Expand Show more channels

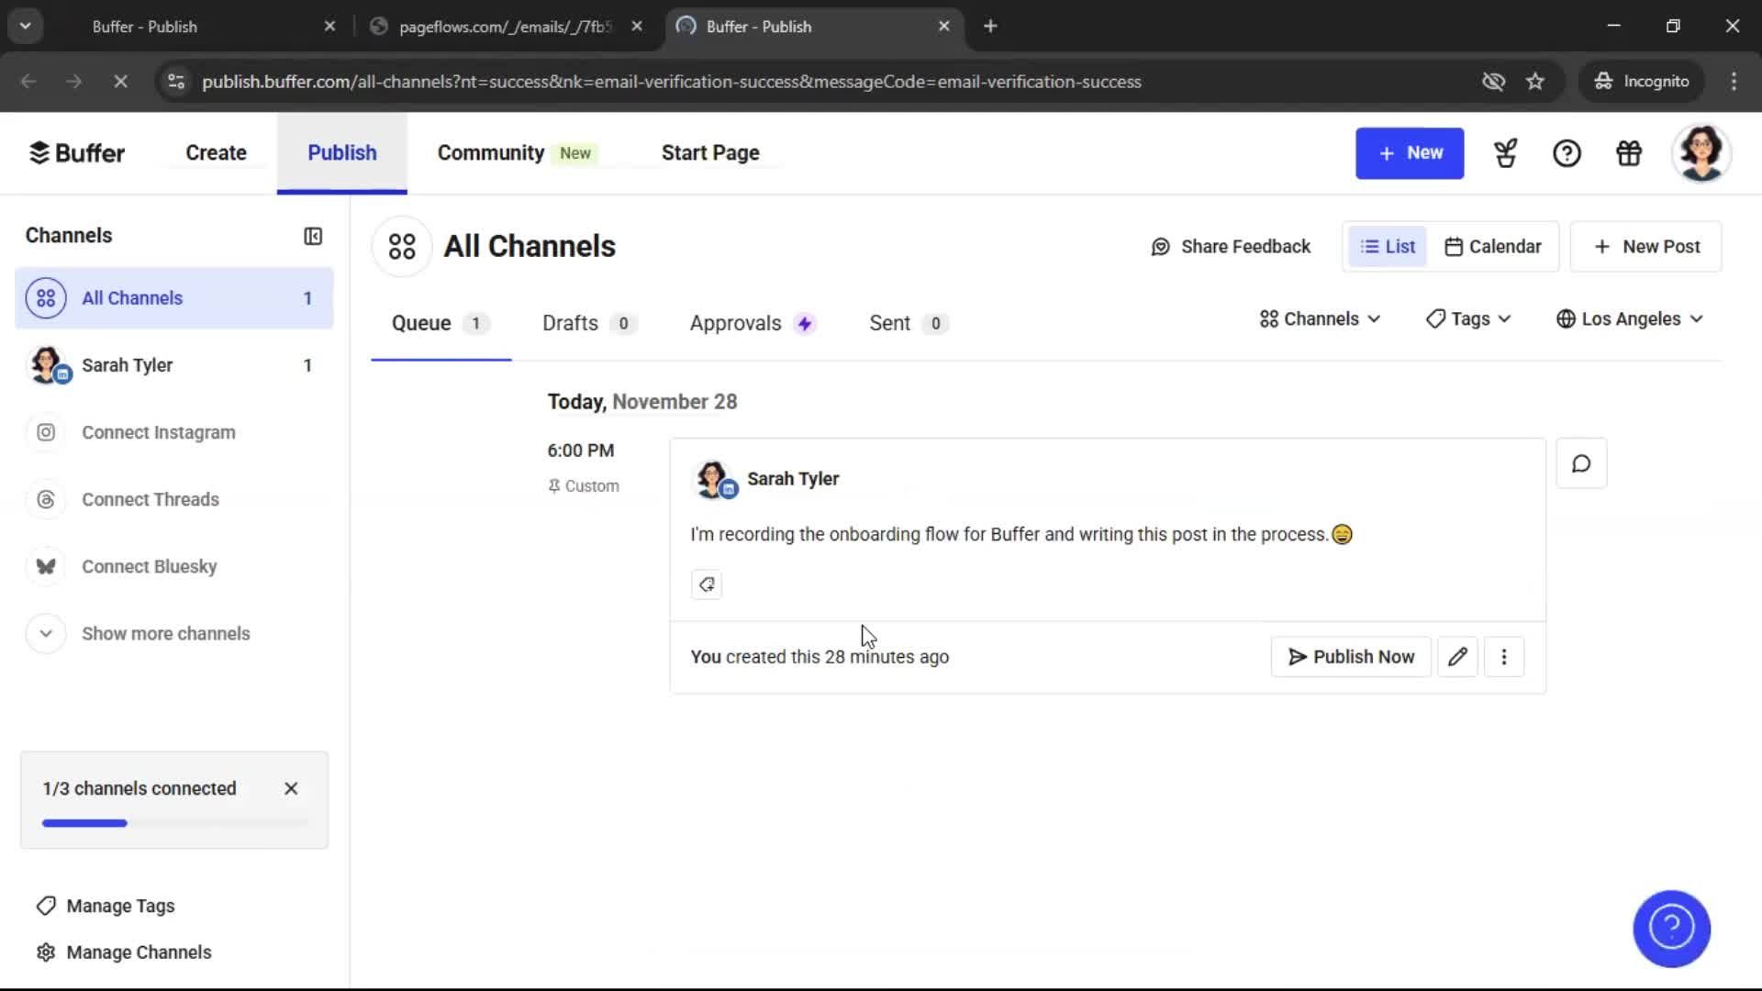(x=165, y=633)
